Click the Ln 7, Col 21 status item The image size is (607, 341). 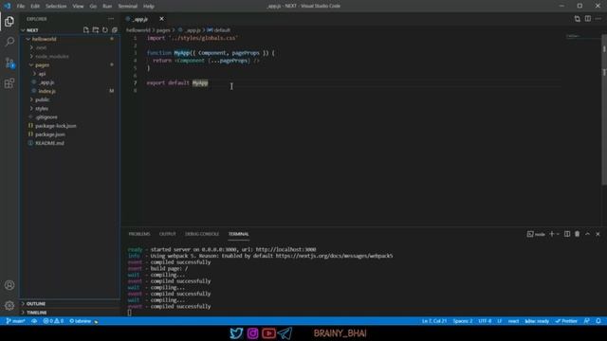pos(434,321)
